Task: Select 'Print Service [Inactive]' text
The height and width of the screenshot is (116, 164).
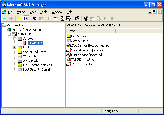Action: pyautogui.click(x=86, y=55)
